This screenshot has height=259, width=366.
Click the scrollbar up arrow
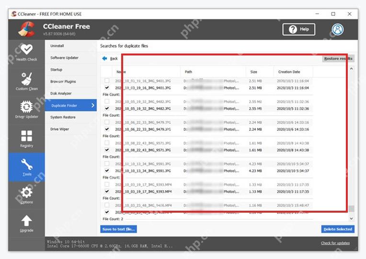point(351,69)
